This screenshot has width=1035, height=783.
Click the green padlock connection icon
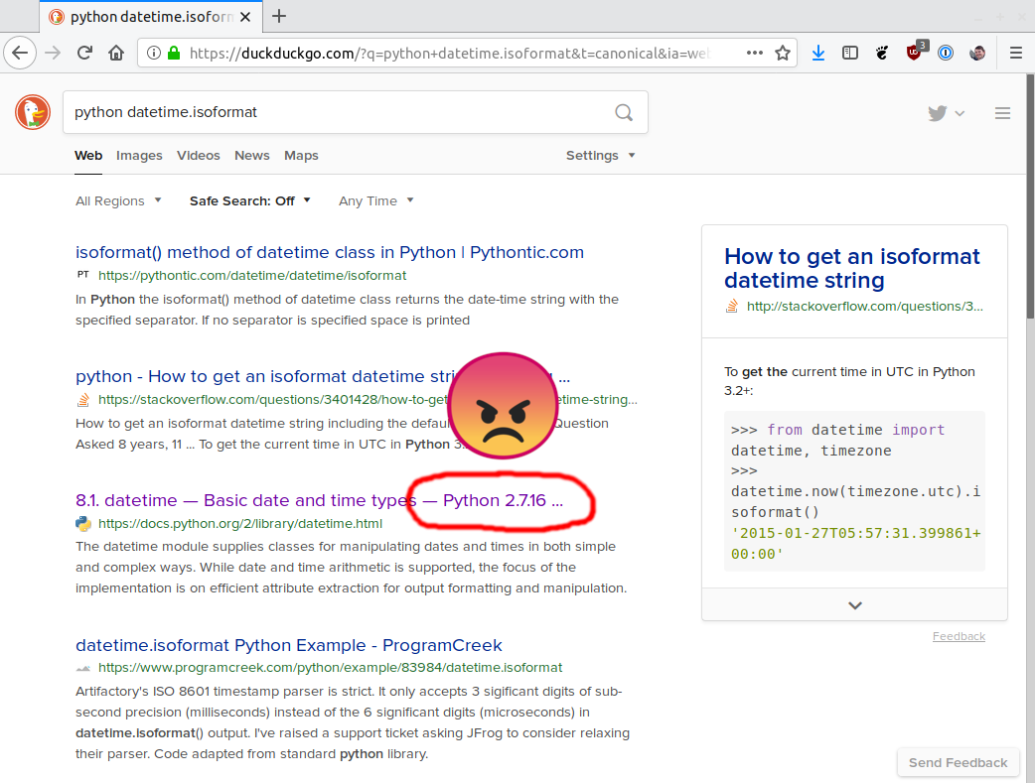(x=174, y=53)
